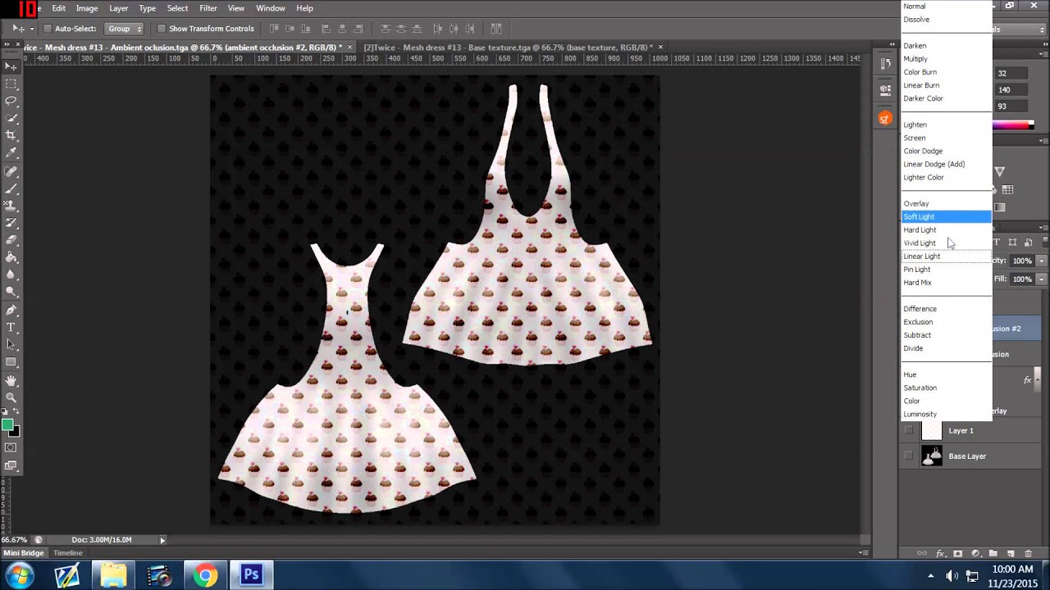Open the Fill 100% dropdown arrow
This screenshot has width=1050, height=590.
1041,279
